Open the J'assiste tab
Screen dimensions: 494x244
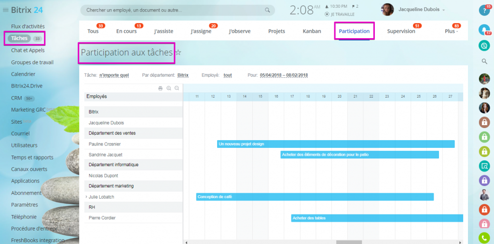(x=164, y=31)
